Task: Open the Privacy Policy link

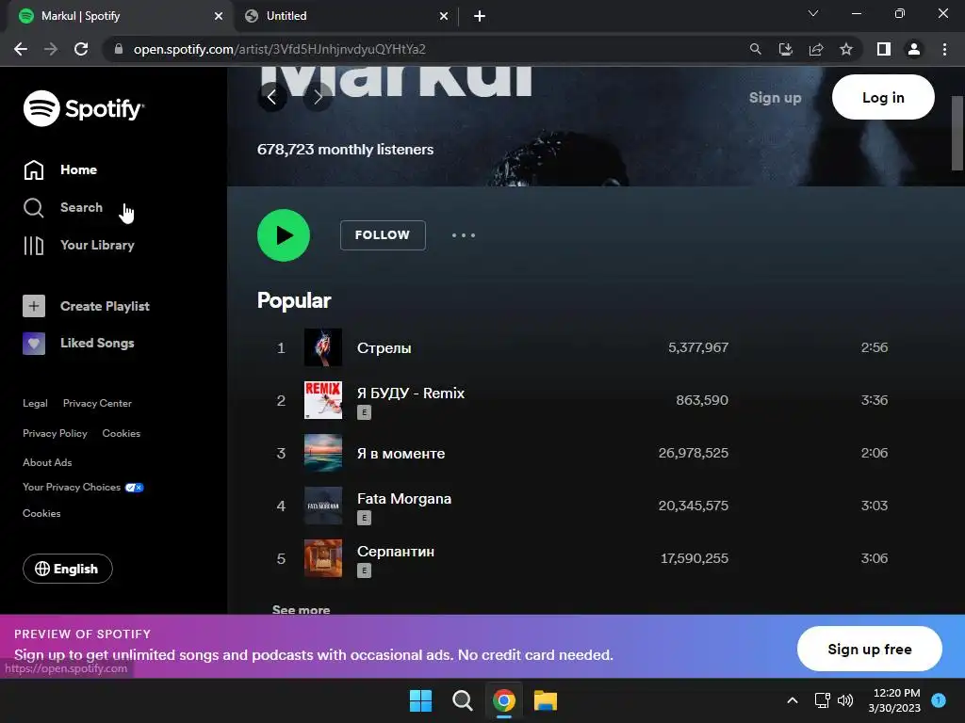Action: tap(55, 433)
